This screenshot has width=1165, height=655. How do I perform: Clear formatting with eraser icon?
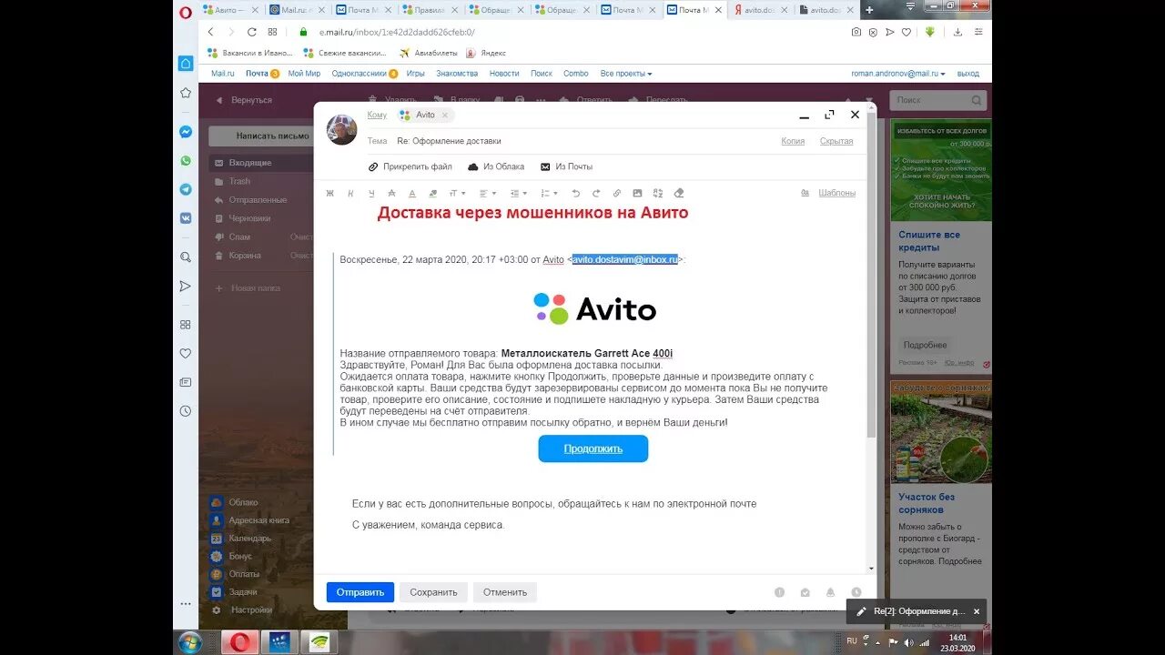pyautogui.click(x=678, y=193)
